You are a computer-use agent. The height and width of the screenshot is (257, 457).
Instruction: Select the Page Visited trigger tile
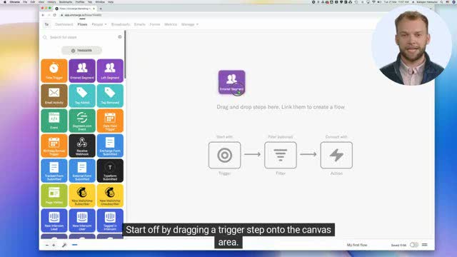54,196
